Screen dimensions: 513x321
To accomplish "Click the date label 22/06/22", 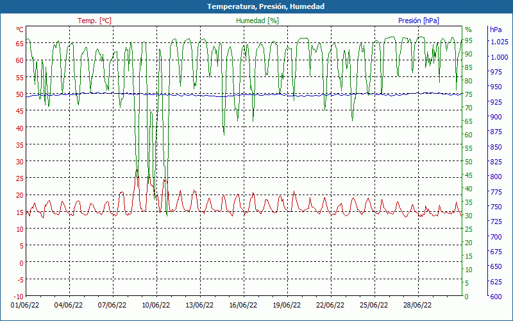I will (330, 306).
